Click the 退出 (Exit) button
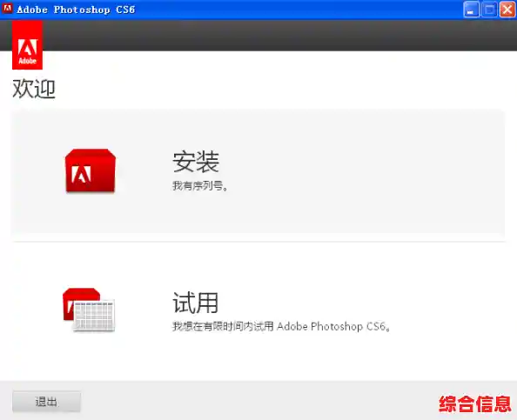517x420 pixels. [x=46, y=402]
